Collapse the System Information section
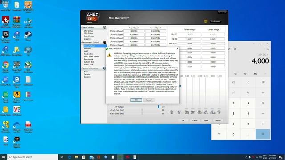The image size is (285, 160). pyautogui.click(x=81, y=68)
